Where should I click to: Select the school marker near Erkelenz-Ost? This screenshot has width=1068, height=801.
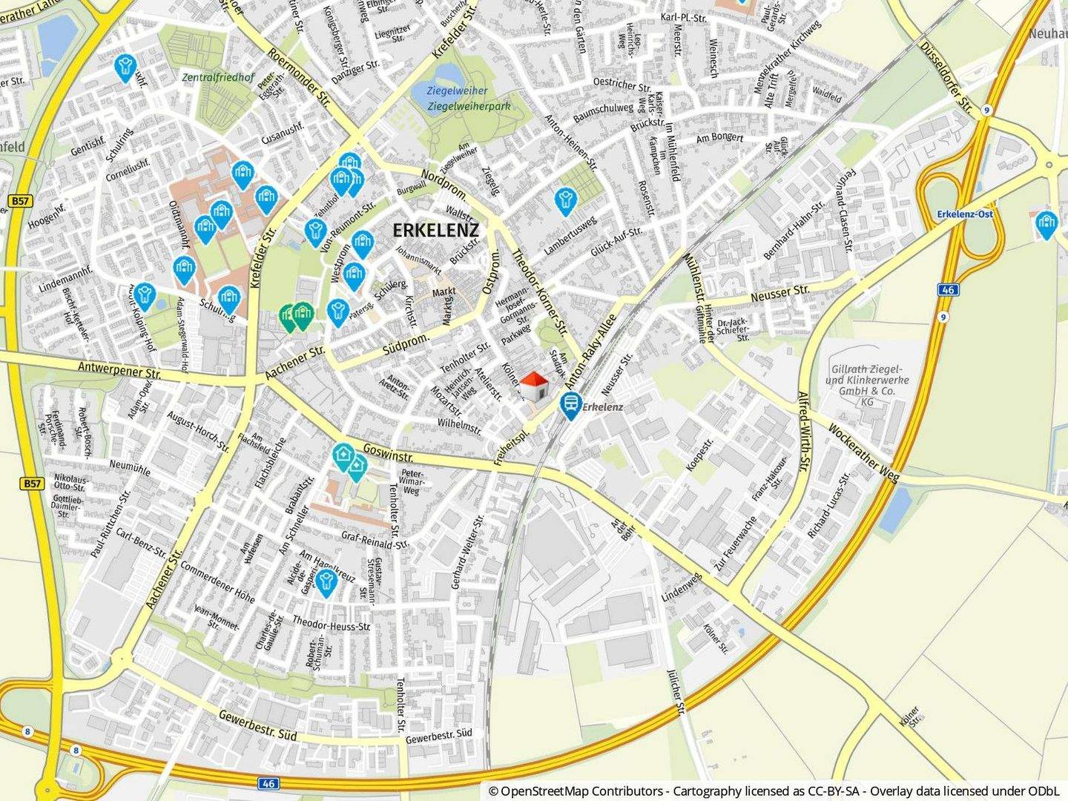(1046, 223)
